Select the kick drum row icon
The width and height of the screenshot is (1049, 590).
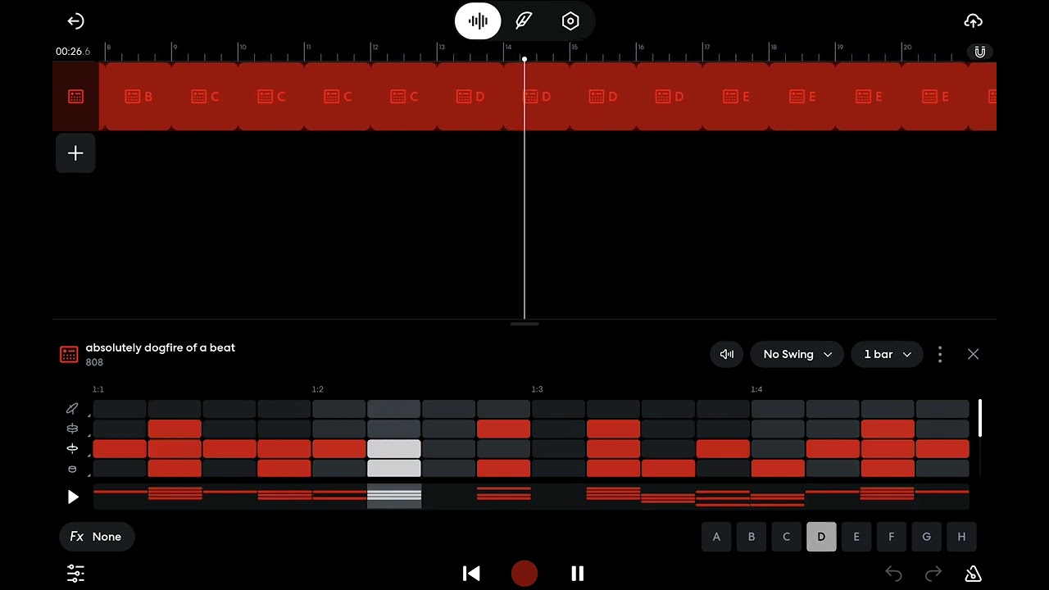[x=72, y=470]
